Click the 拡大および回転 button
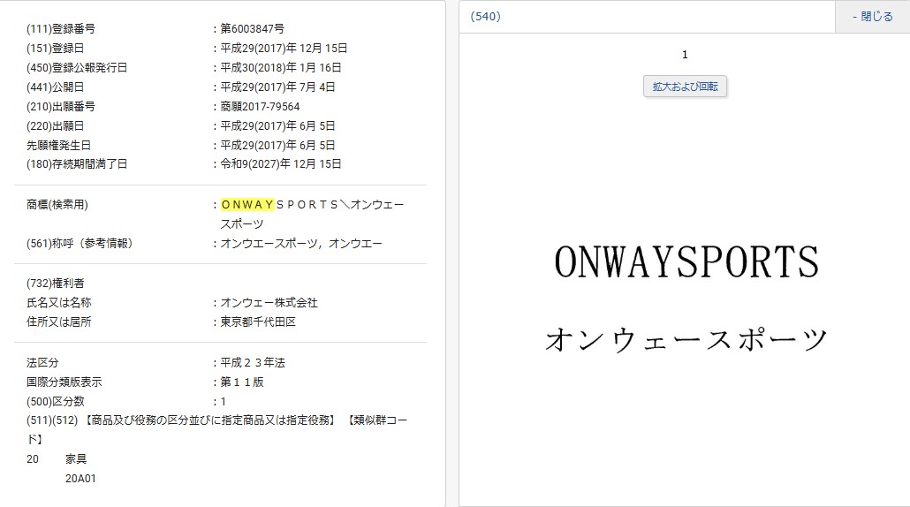The width and height of the screenshot is (910, 507). 685,87
